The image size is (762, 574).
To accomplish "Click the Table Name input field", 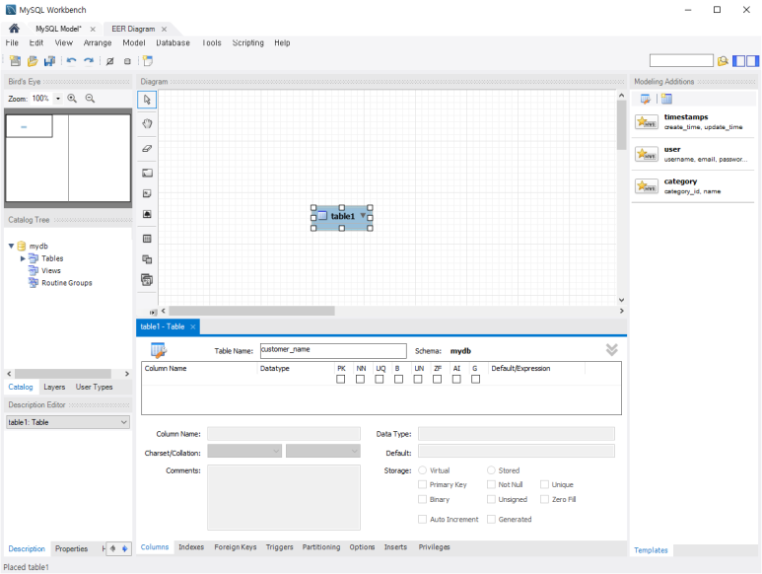I will [333, 351].
